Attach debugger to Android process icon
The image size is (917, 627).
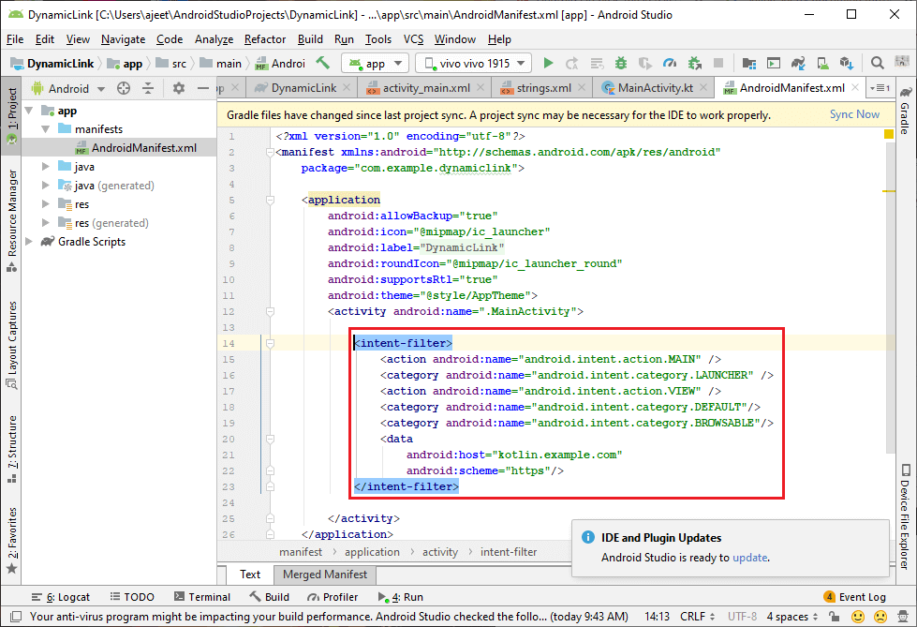[x=695, y=63]
